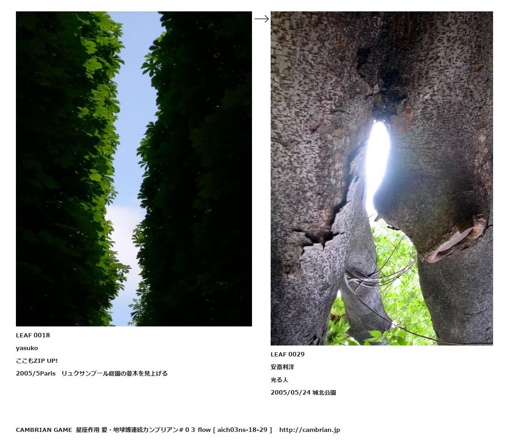This screenshot has width=509, height=441.
Task: Click the 星座作用 footer text
Action: [x=88, y=430]
